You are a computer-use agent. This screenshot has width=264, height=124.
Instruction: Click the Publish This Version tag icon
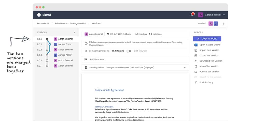point(196,72)
